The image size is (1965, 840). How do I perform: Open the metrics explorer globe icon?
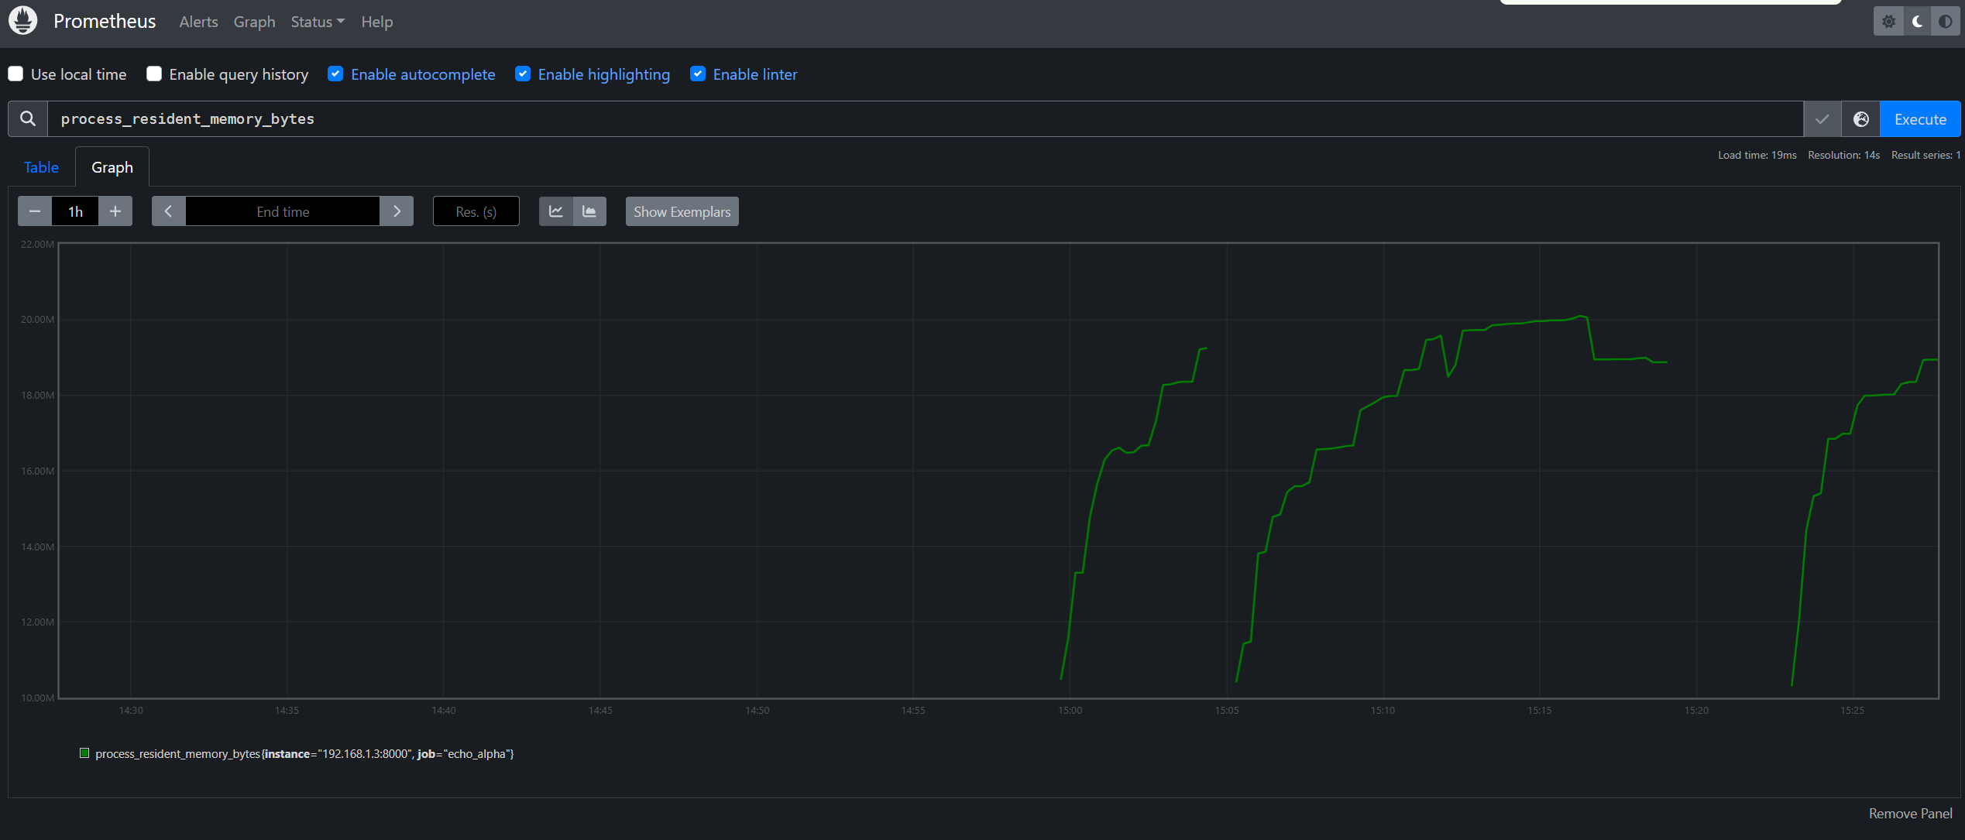tap(1860, 119)
